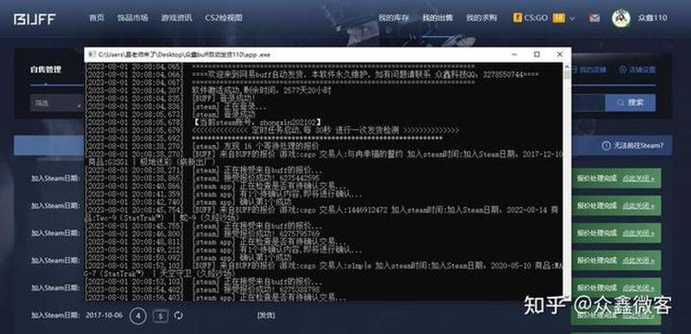This screenshot has height=334, width=691.
Task: Click the magnifier icon in the 搜索 button
Action: point(620,103)
